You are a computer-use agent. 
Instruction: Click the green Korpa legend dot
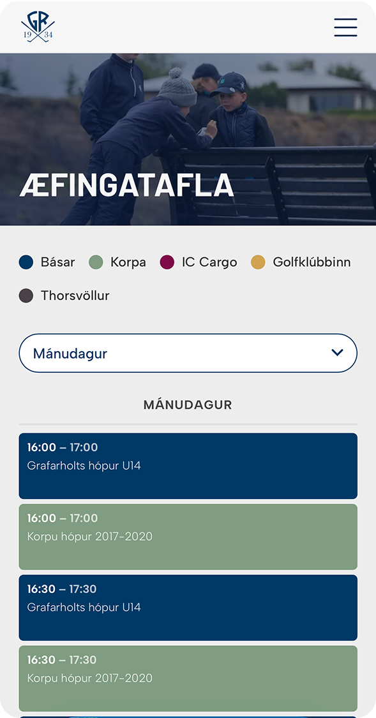(x=96, y=262)
